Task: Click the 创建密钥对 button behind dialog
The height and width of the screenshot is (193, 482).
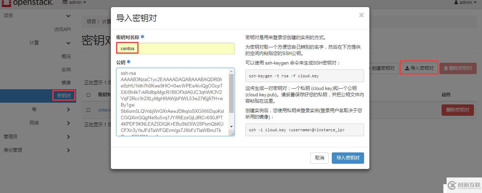Action: pos(382,68)
